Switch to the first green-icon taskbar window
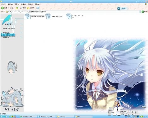 (28, 116)
